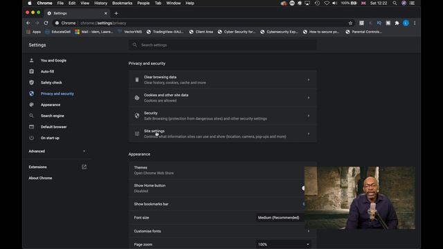Click the Apps bookmarks grid icon
Viewport: 443px width, 249px height.
pos(28,32)
